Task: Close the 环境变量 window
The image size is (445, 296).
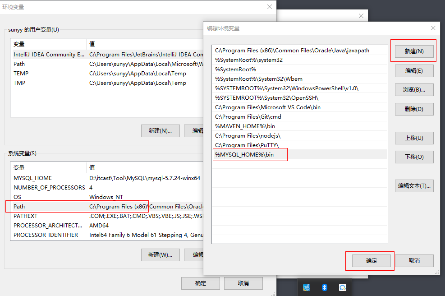Action: coord(270,7)
